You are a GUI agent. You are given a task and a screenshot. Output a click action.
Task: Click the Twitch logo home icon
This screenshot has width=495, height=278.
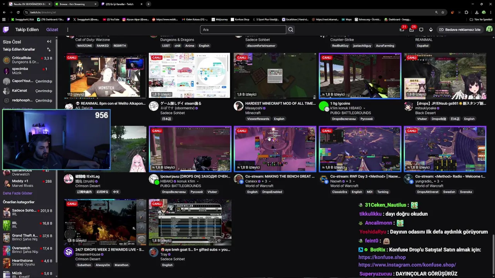pos(6,29)
